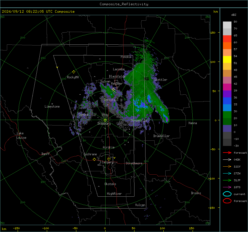
Task: Click the magenta 18TS arrow icon
Action: tap(227, 187)
